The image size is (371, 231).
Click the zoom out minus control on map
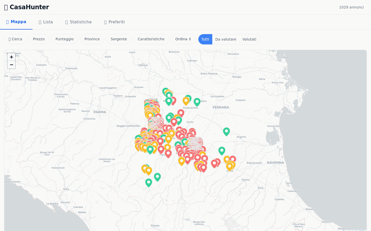point(11,65)
